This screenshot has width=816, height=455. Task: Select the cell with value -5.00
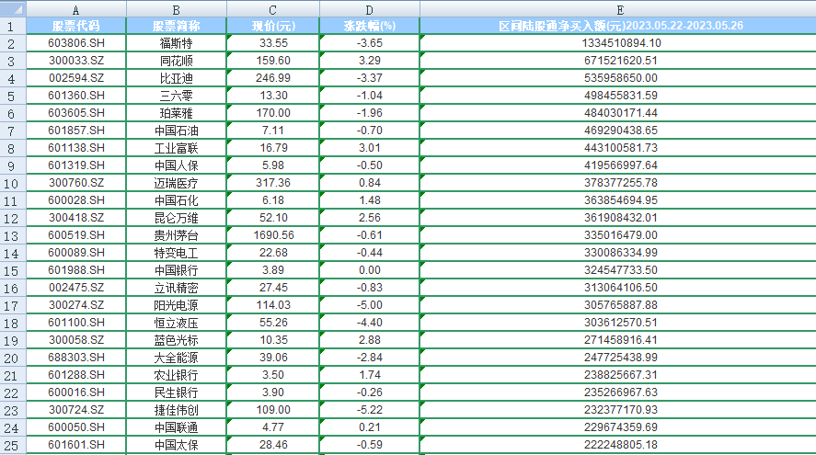click(x=370, y=305)
